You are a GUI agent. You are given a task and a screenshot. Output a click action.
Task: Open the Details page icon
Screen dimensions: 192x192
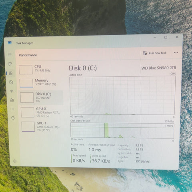click(x=12, y=109)
